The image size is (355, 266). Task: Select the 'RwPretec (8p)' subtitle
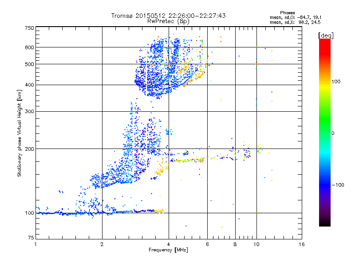[x=168, y=21]
